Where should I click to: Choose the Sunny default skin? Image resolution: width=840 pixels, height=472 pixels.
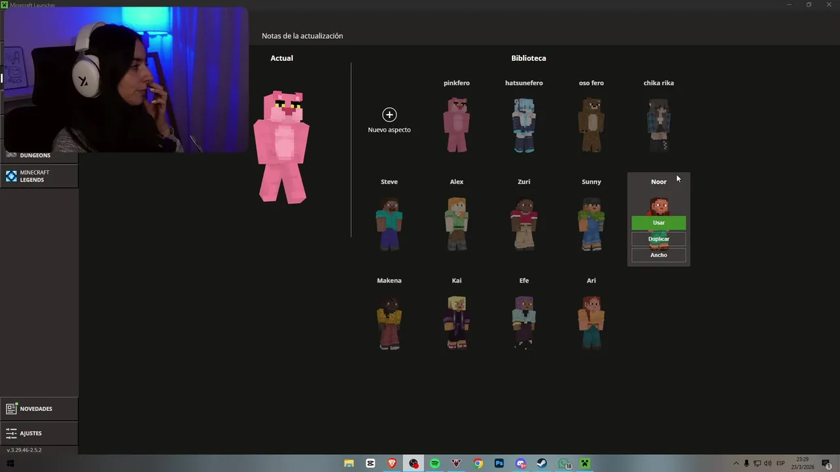tap(591, 224)
